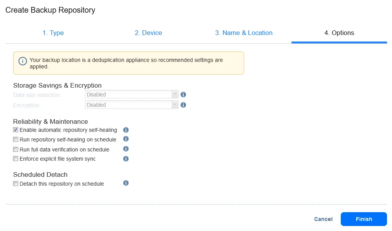The height and width of the screenshot is (231, 392).
Task: Click the Finish button
Action: point(364,219)
